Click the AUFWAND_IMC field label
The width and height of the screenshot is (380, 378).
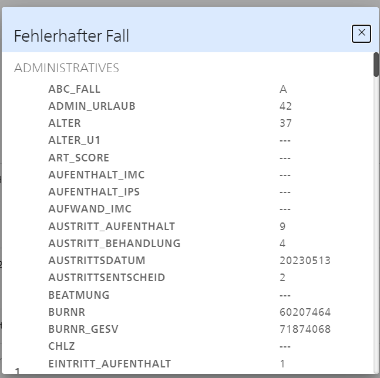(90, 209)
